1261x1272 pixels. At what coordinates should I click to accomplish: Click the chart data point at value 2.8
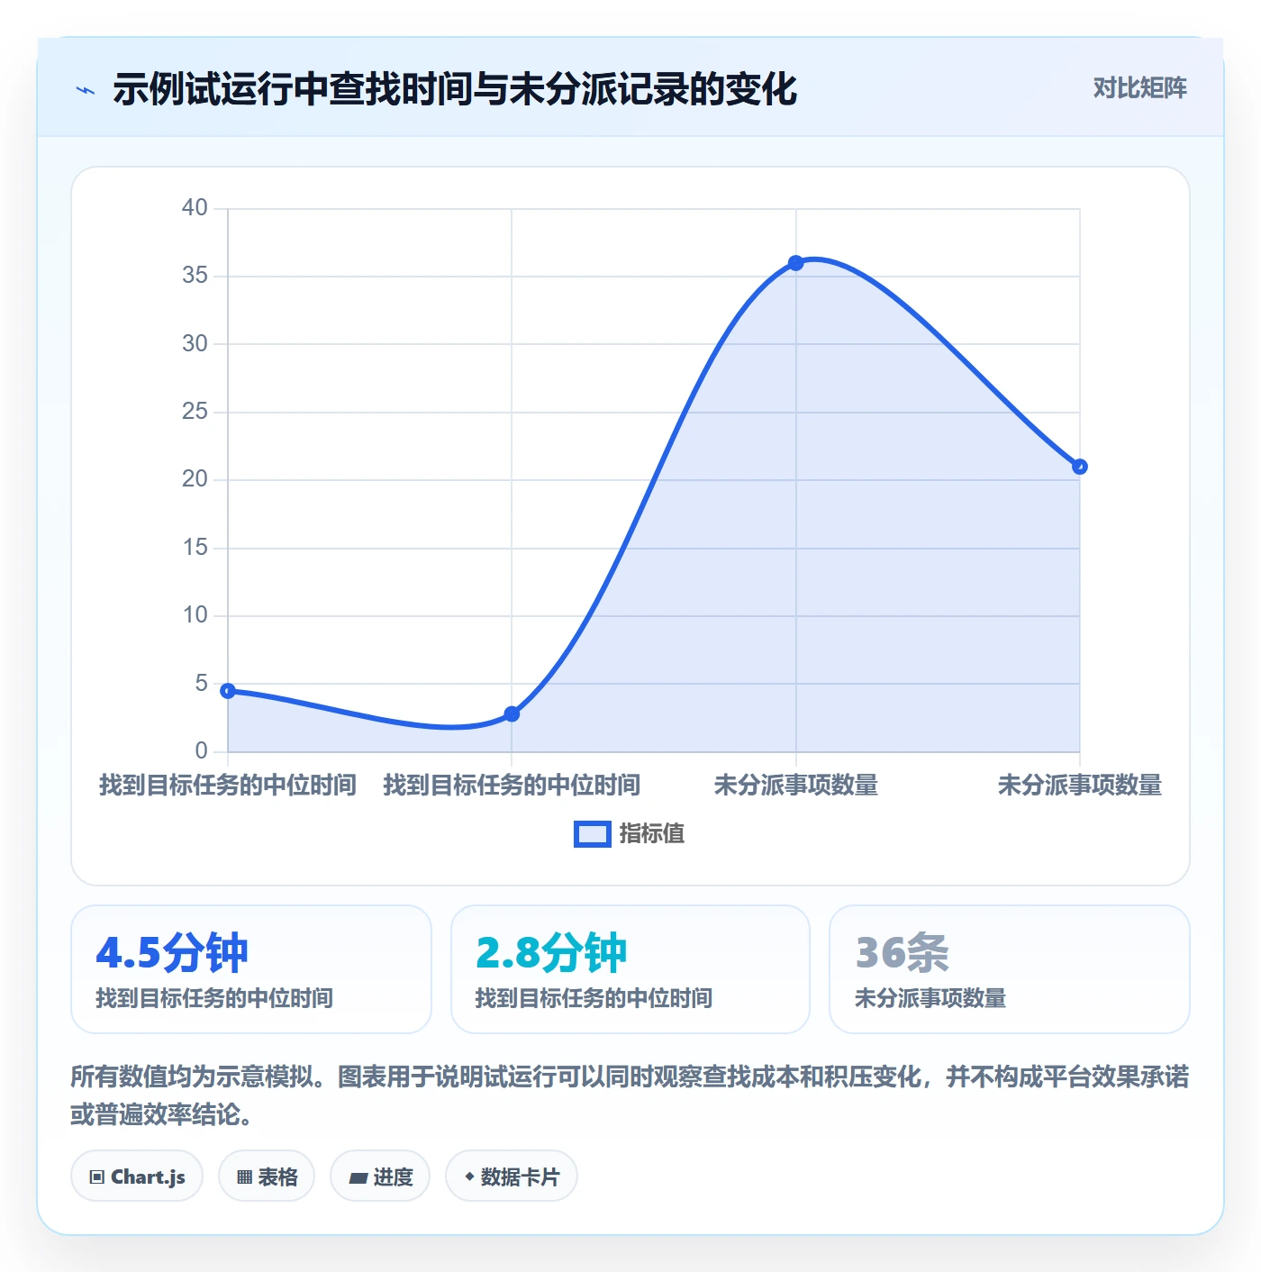pos(512,714)
